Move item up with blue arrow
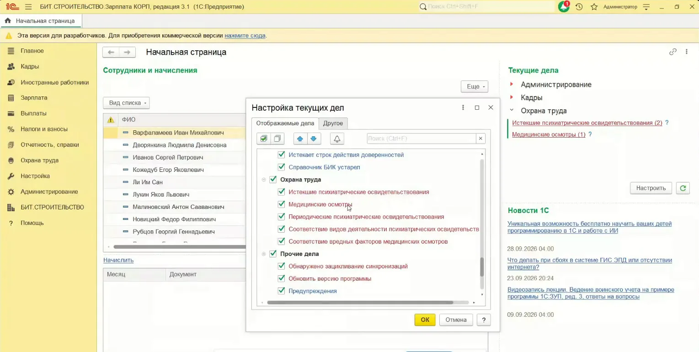 [300, 139]
